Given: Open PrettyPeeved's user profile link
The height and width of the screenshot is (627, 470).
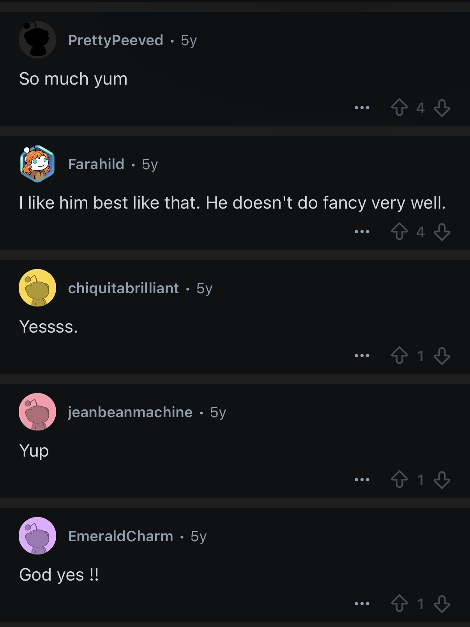Looking at the screenshot, I should [x=115, y=40].
